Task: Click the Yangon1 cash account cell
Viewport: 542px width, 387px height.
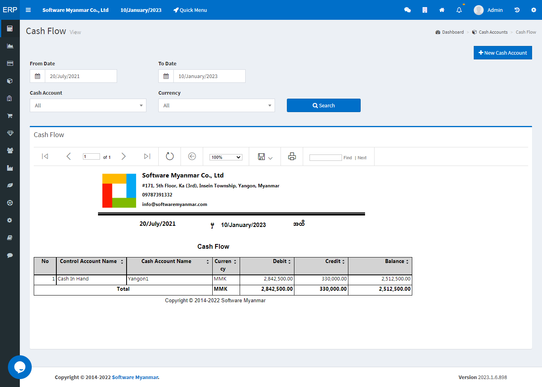Action: coord(169,279)
